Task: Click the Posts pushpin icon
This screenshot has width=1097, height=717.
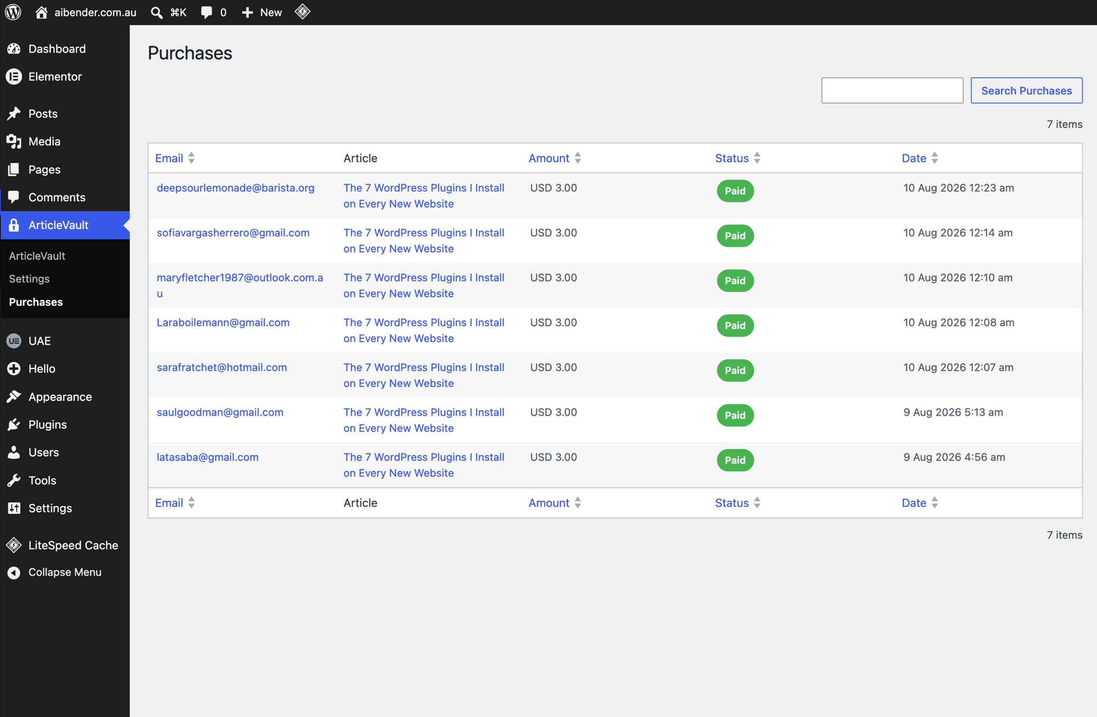Action: (x=14, y=114)
